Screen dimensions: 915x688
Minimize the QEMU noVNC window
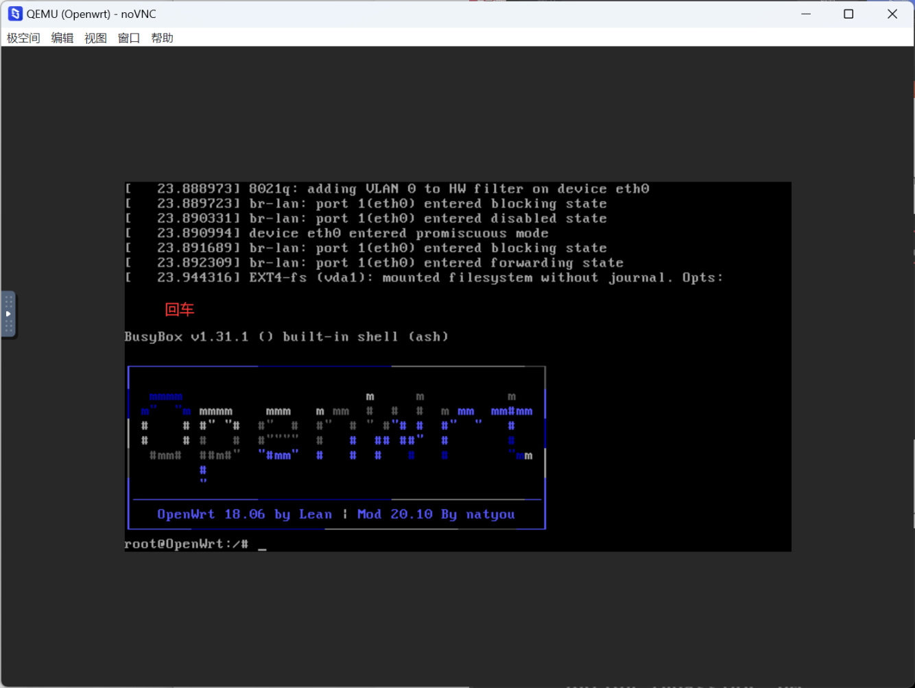coord(806,14)
